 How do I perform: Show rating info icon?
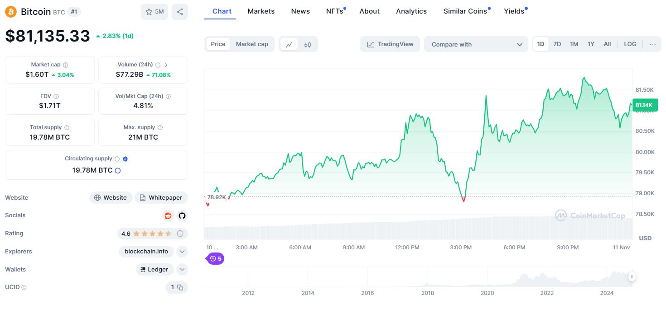coord(180,234)
